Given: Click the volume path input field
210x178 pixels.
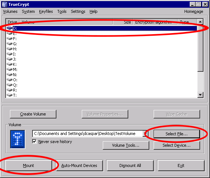Looking at the screenshot, I should pos(88,133).
